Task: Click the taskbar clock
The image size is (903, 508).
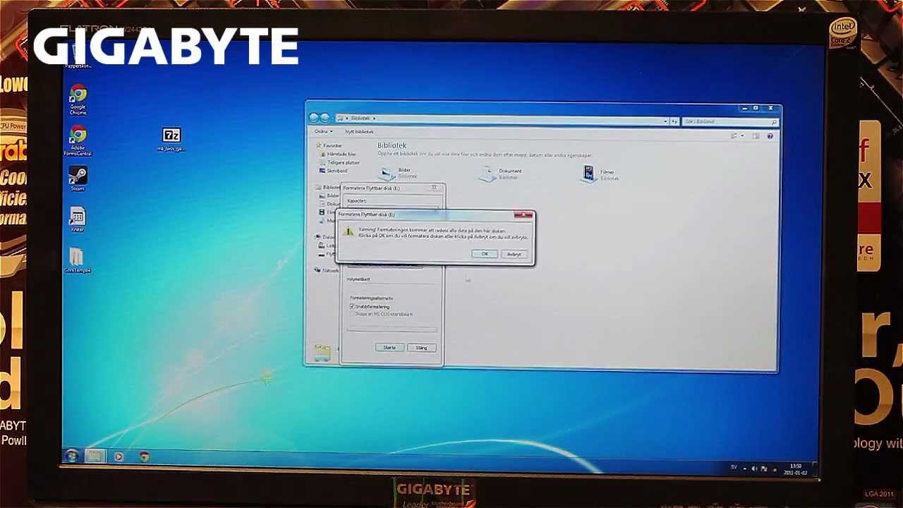Action: (x=796, y=469)
